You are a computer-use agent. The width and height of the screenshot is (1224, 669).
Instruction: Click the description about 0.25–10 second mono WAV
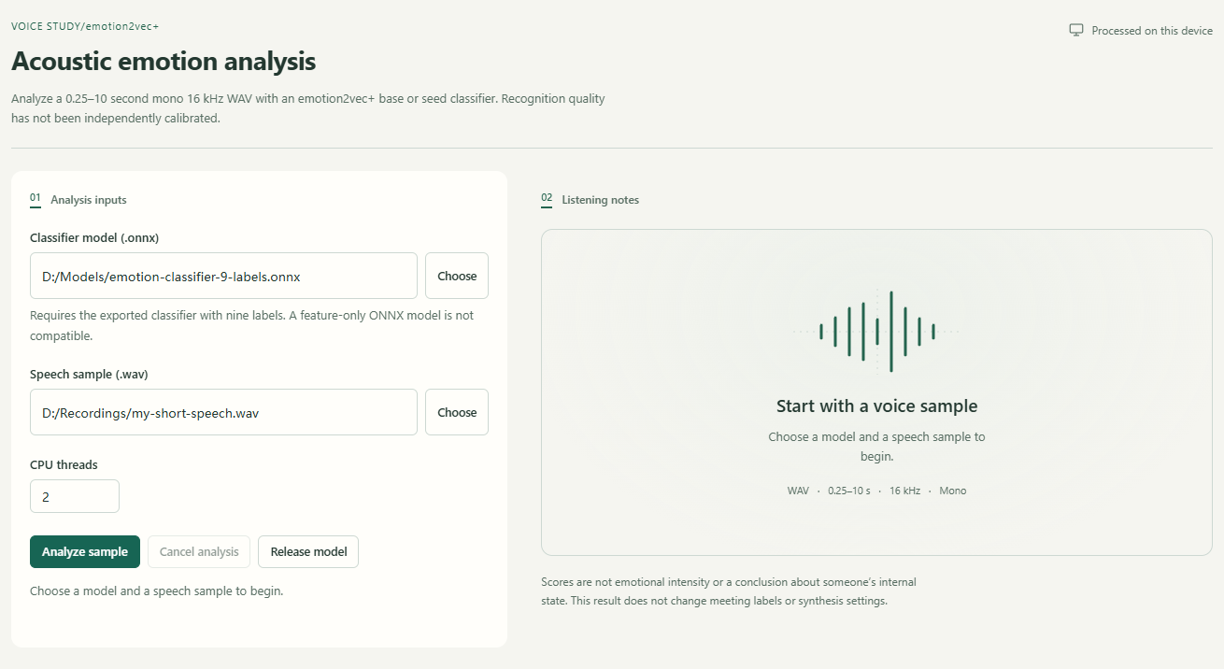(308, 108)
